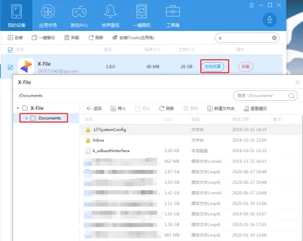Viewport: 303px width, 241px height.
Task: Refresh the app list with top 刷新
Action: tap(96, 38)
